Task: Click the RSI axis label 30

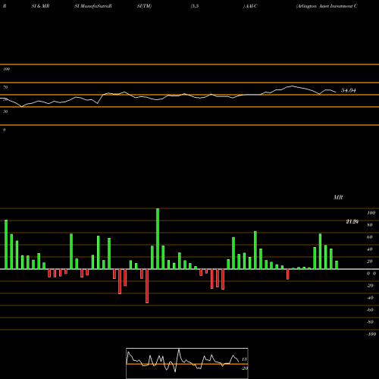Action: 5,111
